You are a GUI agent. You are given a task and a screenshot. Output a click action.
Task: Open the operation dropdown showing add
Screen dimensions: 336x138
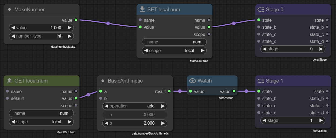click(x=135, y=106)
